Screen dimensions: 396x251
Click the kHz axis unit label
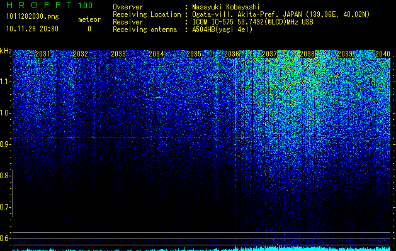pos(6,51)
